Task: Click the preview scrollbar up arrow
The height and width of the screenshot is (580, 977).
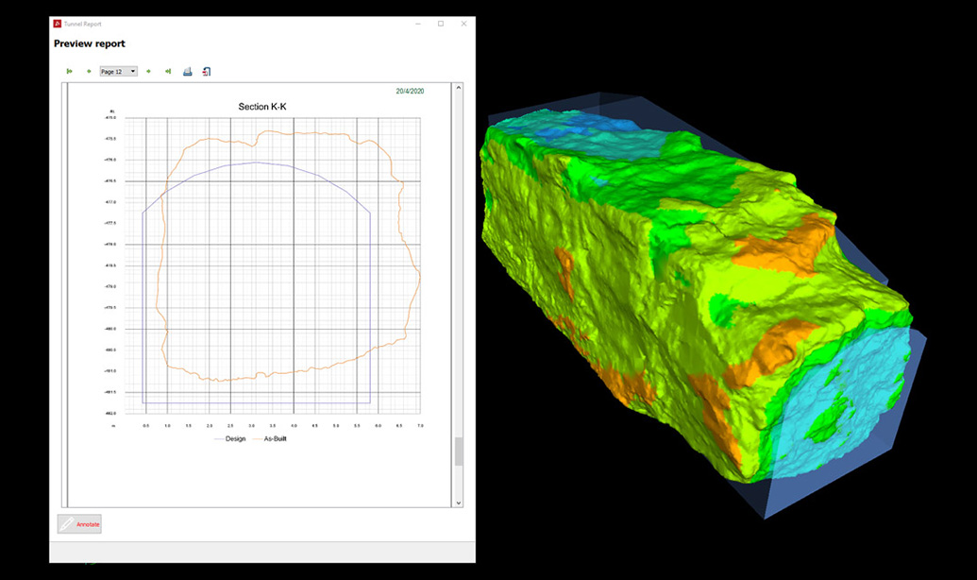Action: pos(458,86)
